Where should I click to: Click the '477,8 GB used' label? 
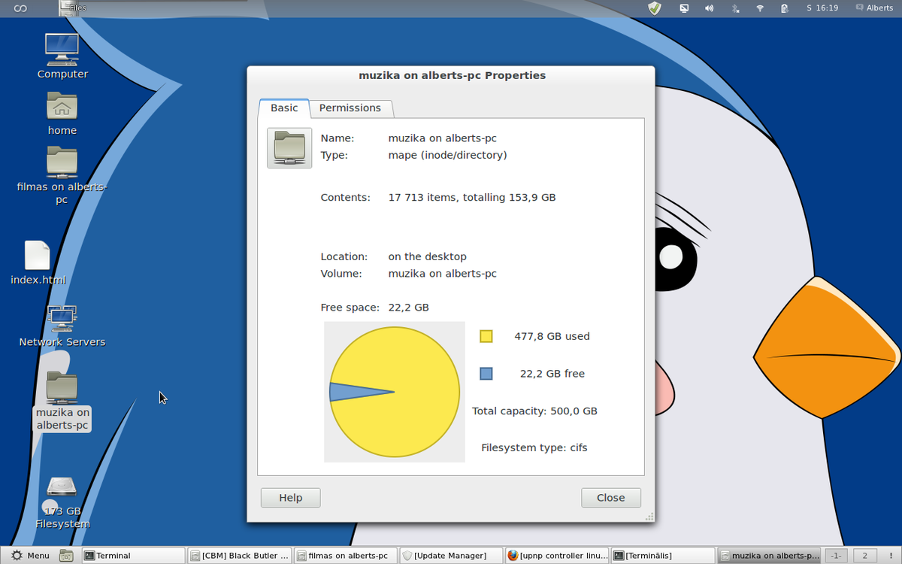point(552,336)
